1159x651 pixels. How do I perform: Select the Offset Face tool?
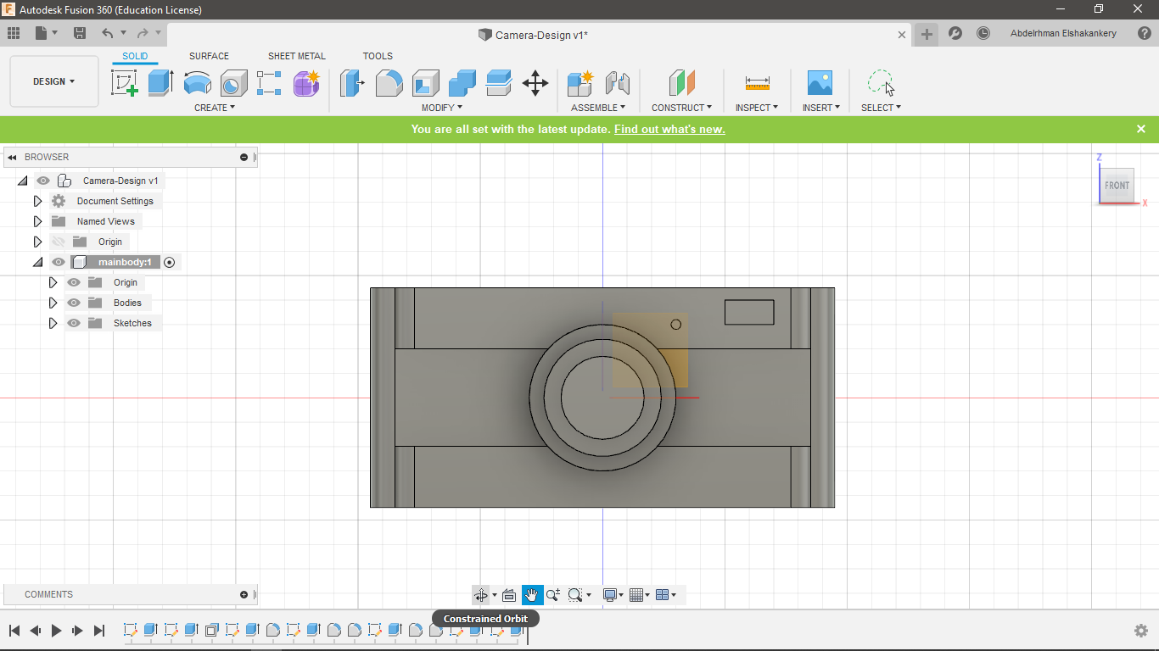click(499, 83)
